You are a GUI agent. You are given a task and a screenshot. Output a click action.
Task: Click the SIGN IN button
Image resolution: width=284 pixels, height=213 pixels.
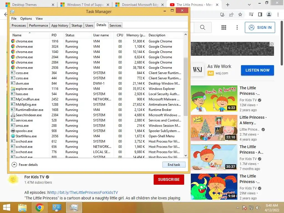tap(260, 27)
